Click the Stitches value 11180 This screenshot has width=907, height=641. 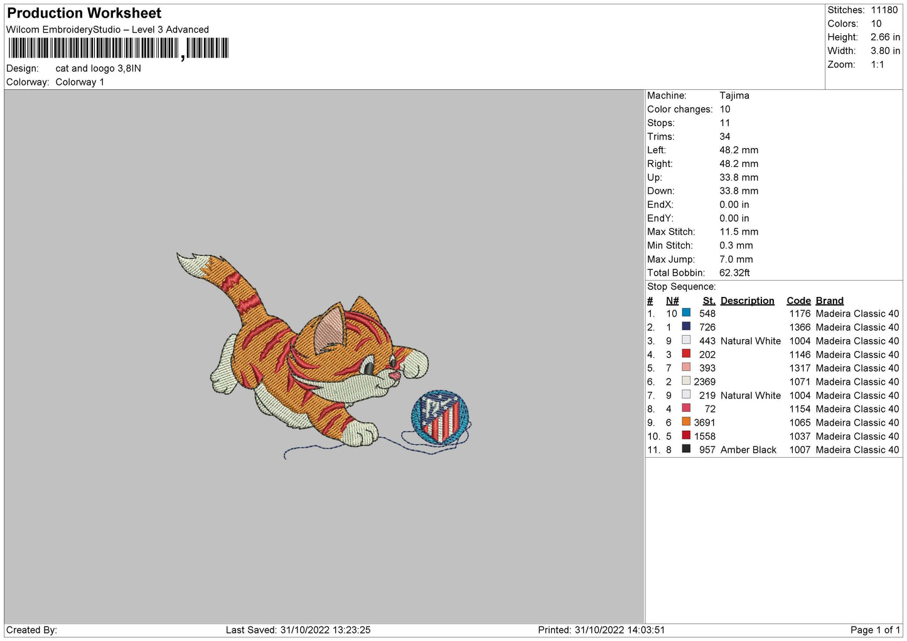(x=884, y=10)
